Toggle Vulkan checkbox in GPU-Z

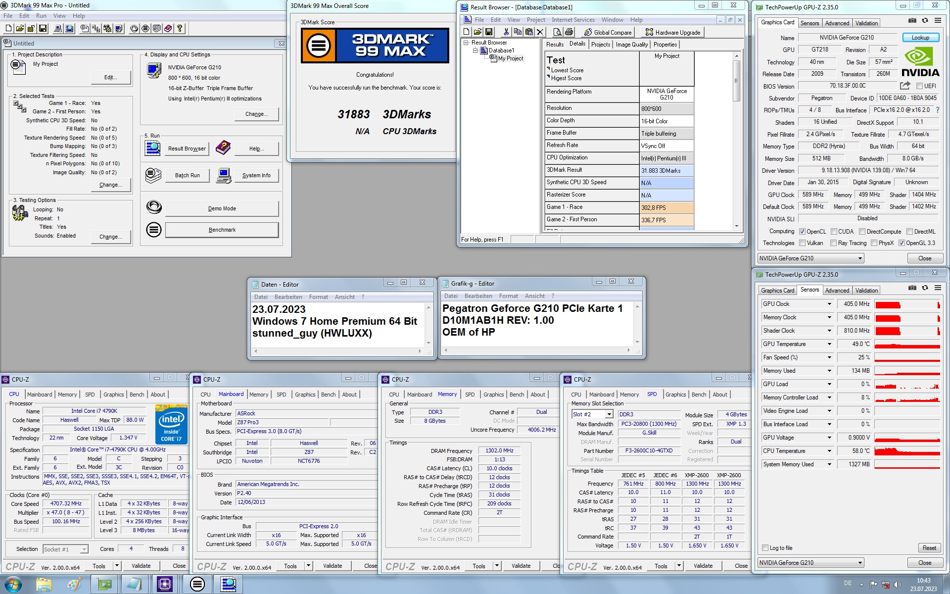802,243
